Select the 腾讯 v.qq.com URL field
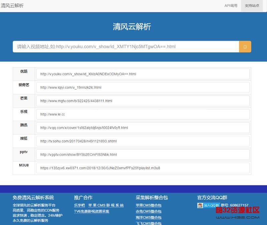 click(143, 128)
